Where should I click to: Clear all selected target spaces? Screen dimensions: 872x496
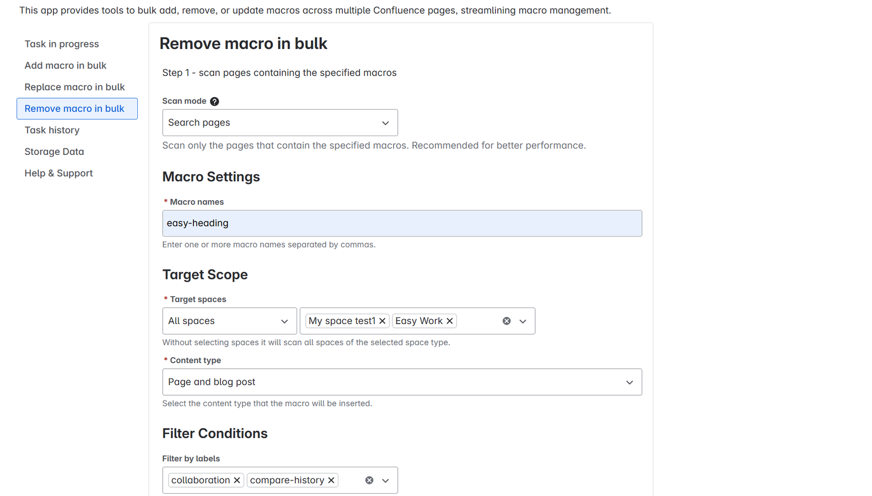(507, 321)
